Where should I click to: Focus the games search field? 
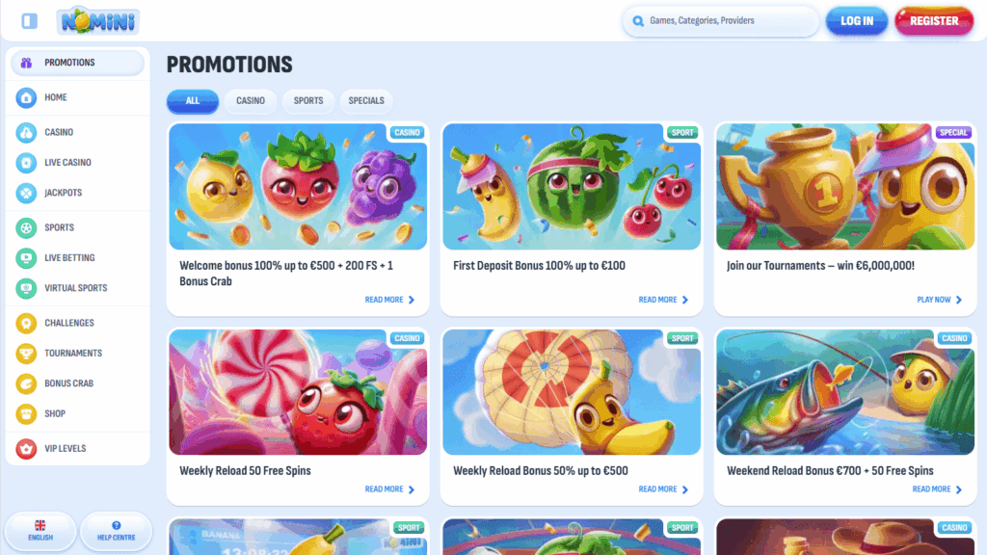pos(721,21)
